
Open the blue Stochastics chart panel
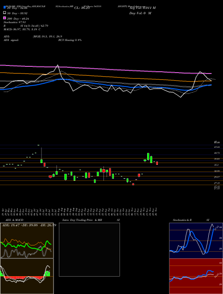point(196,241)
